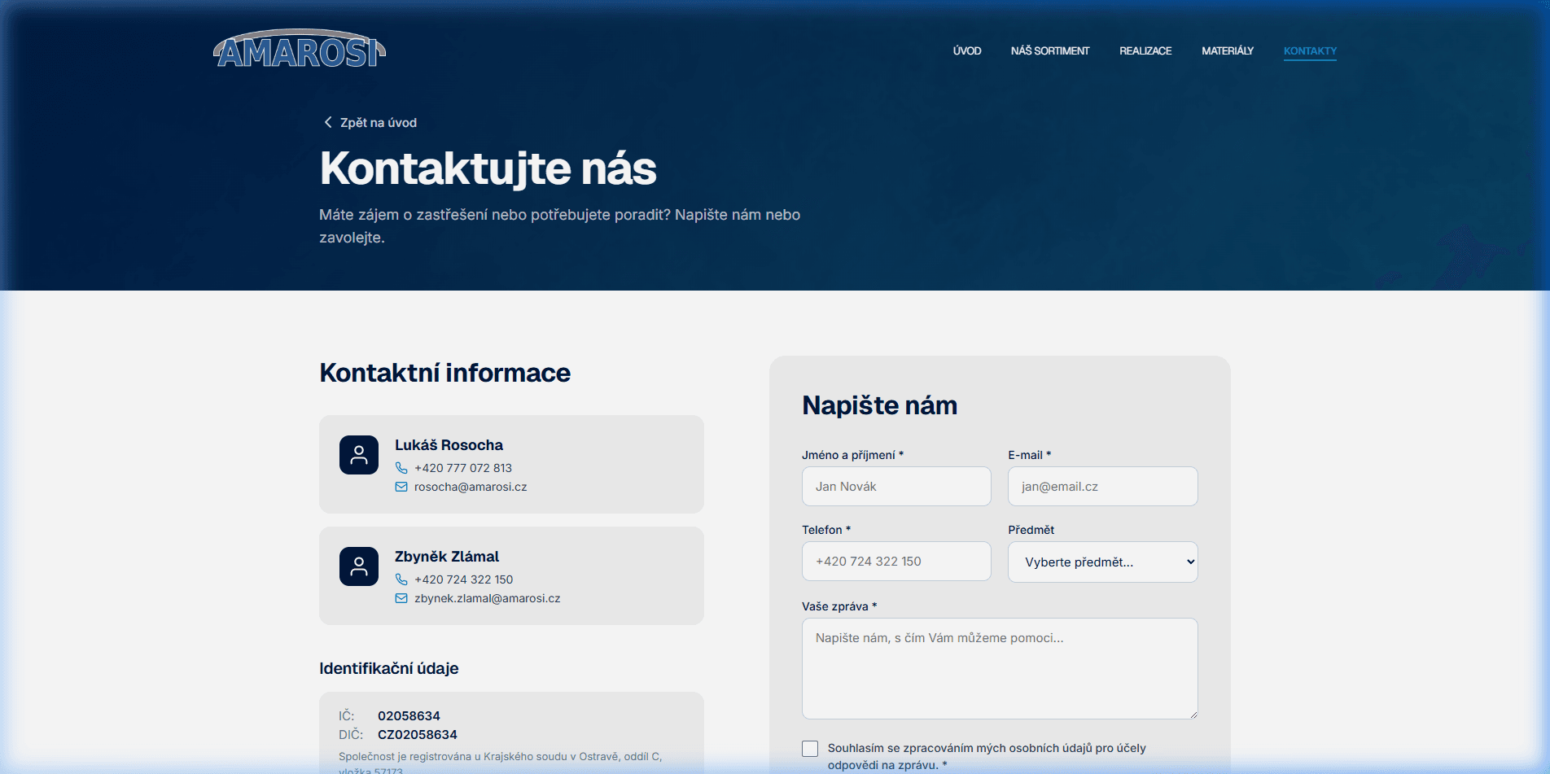Click the person avatar icon for Lukáš Rosocha

pos(358,455)
